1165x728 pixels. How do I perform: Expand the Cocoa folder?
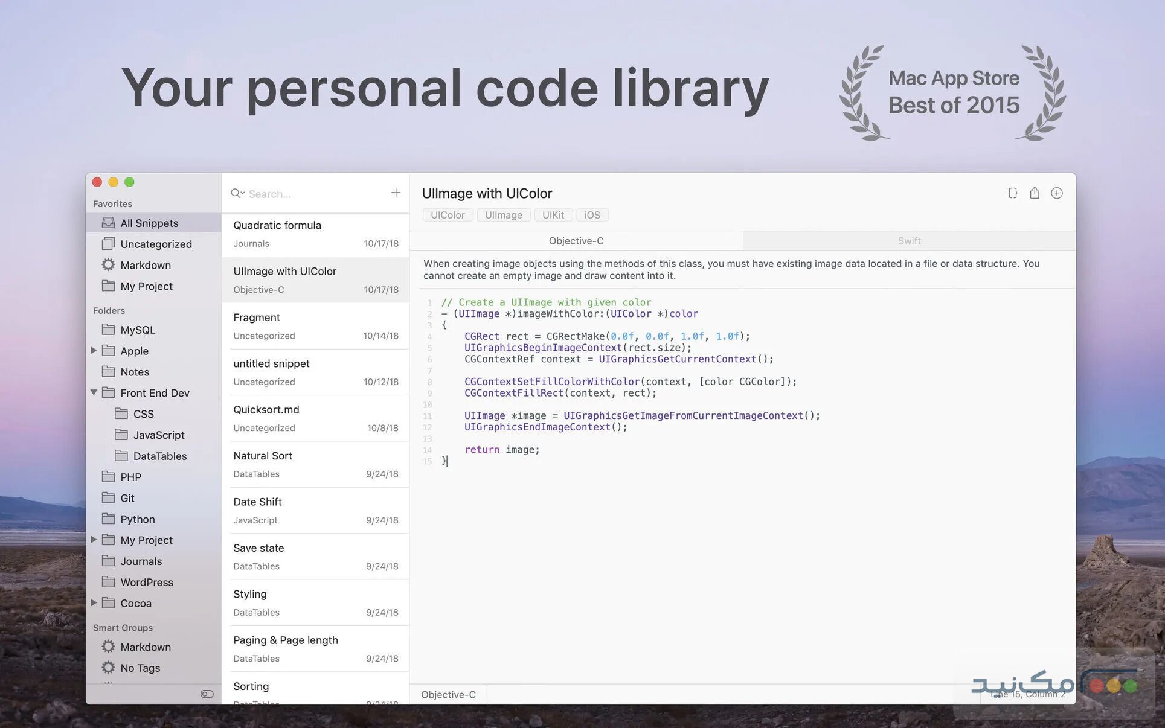(94, 602)
